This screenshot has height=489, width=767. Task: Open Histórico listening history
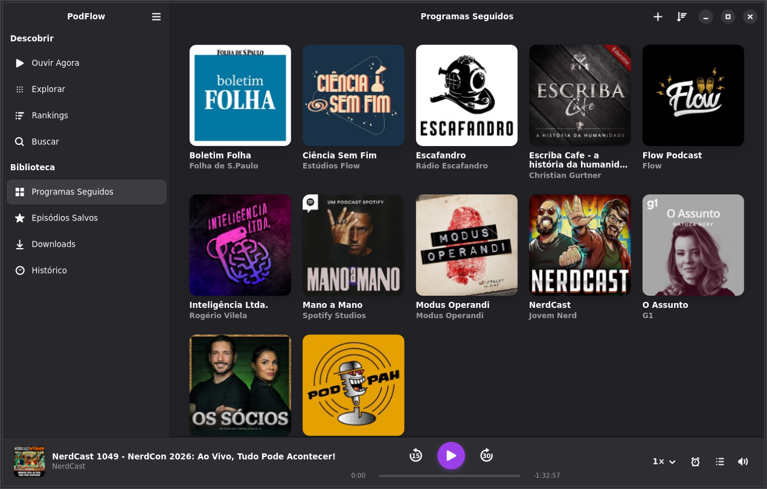point(86,270)
